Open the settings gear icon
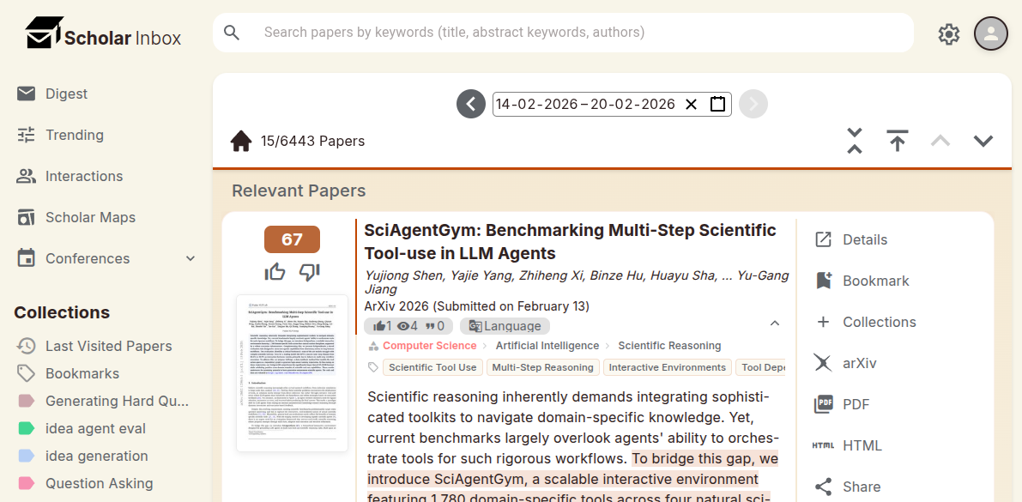The height and width of the screenshot is (502, 1022). (x=948, y=33)
